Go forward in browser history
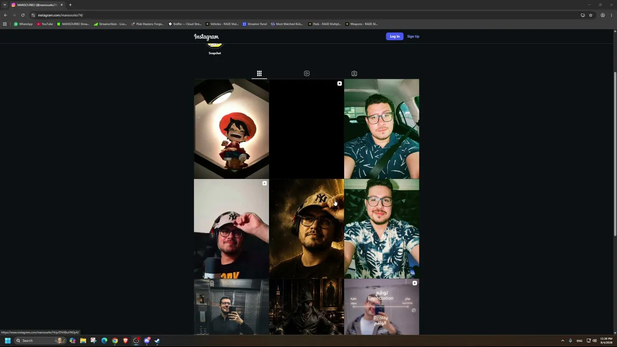 [x=14, y=15]
